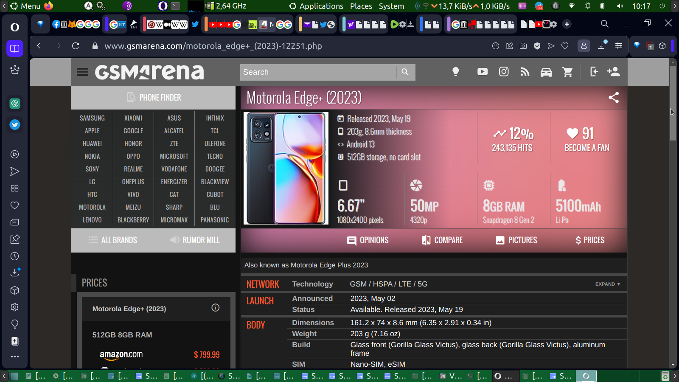This screenshot has width=679, height=382.
Task: Open the Prices tab
Action: [x=590, y=240]
